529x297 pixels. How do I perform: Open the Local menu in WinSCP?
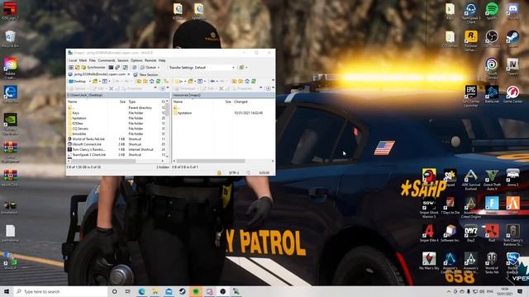click(73, 60)
